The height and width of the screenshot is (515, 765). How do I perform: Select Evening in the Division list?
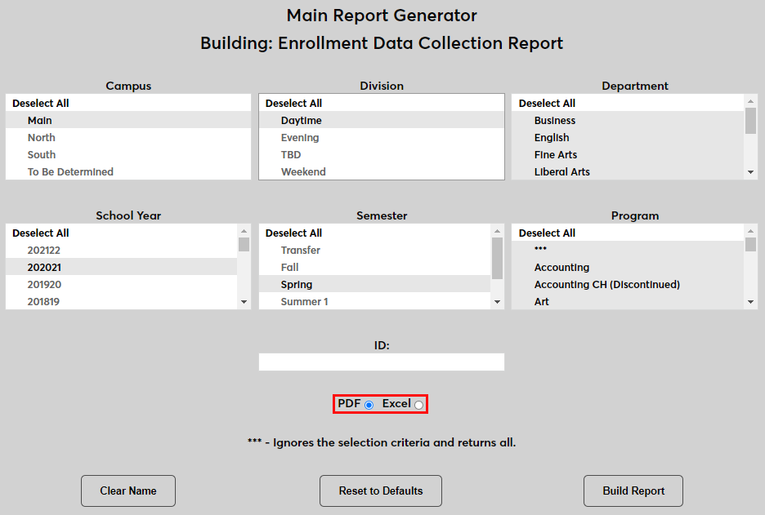pos(382,137)
